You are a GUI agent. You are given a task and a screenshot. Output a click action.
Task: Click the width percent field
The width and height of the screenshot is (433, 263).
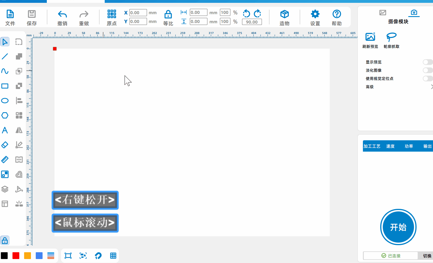pos(225,13)
